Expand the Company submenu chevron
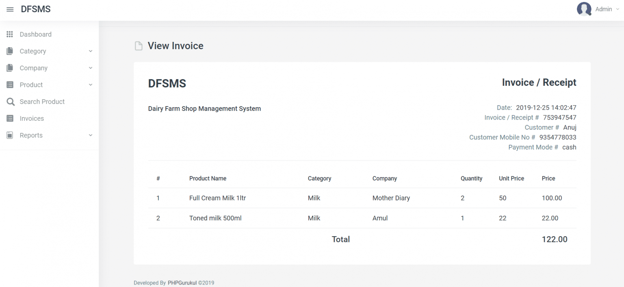Image resolution: width=624 pixels, height=287 pixels. coord(91,68)
